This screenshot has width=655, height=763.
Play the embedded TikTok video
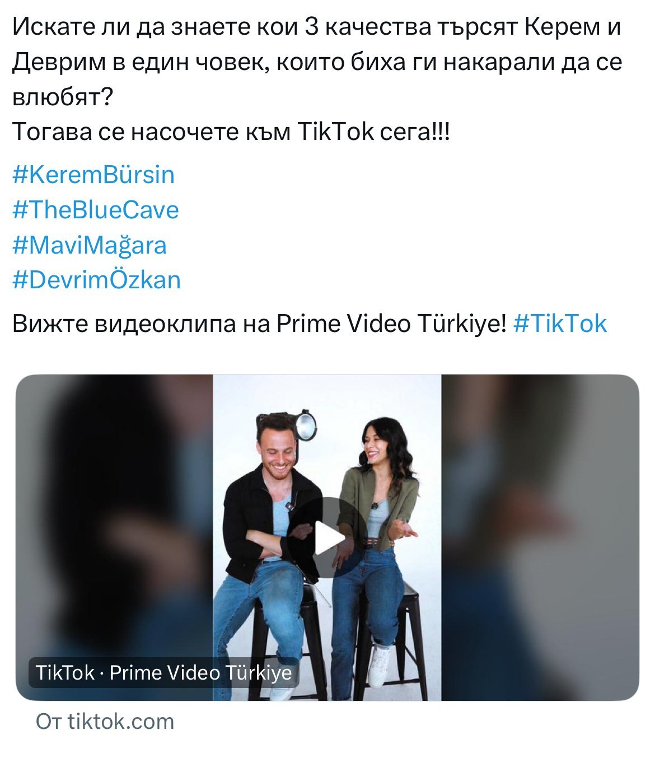click(x=329, y=538)
